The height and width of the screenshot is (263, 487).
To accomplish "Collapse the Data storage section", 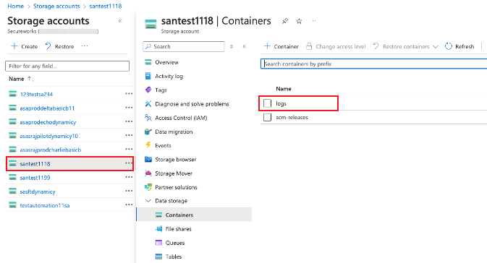I will (x=148, y=201).
